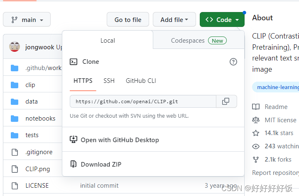Open the notebooks folder name

[x=40, y=119]
